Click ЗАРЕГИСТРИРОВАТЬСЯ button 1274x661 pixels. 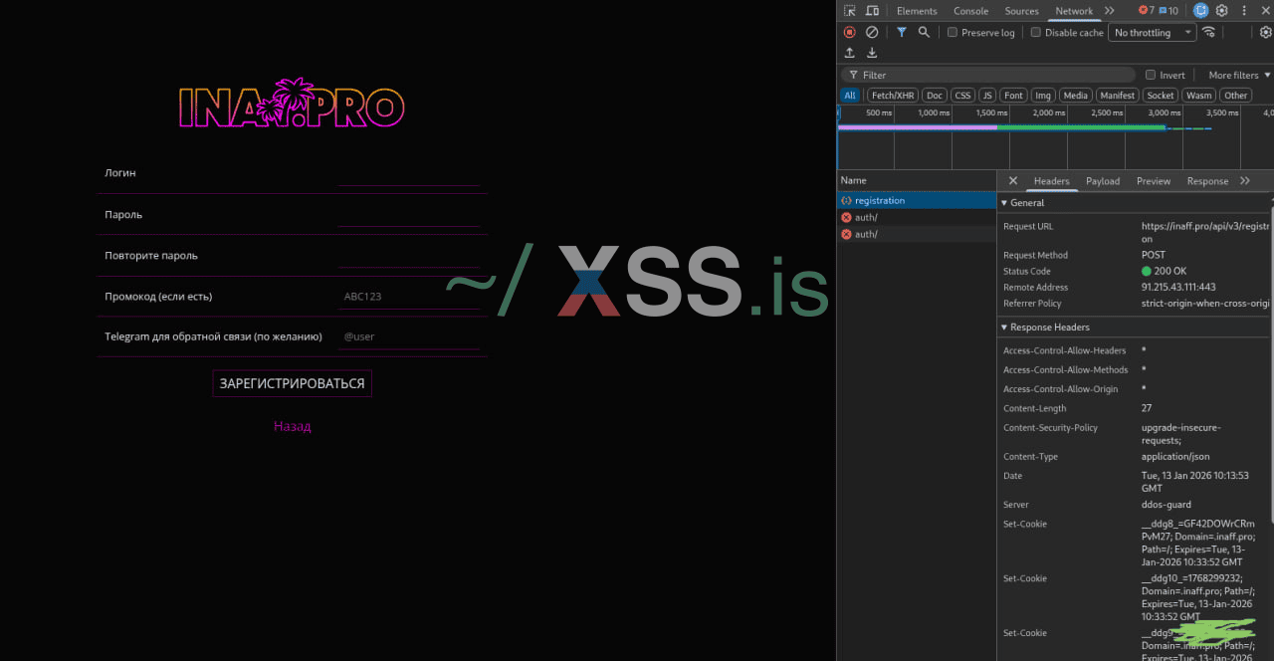(x=292, y=383)
